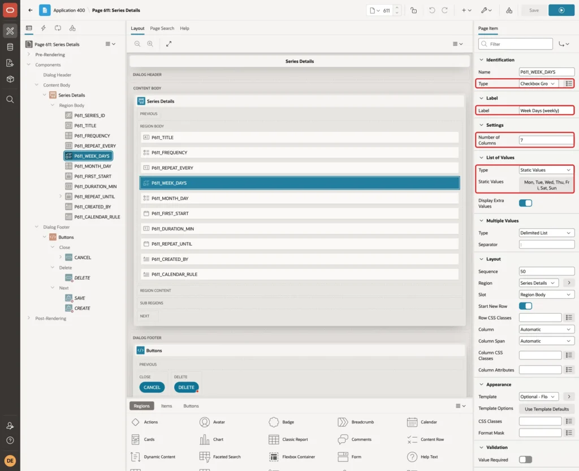Select the P611_FREQUENCY item in the layout
579x471 pixels.
click(300, 153)
